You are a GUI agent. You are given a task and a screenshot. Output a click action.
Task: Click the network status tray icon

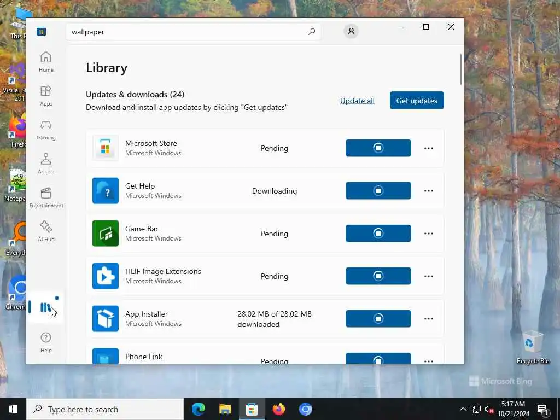tap(476, 409)
